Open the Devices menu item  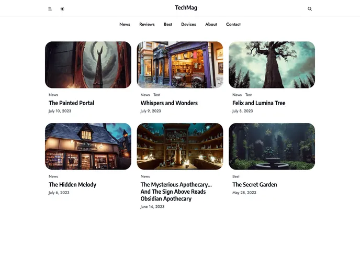[x=188, y=25]
